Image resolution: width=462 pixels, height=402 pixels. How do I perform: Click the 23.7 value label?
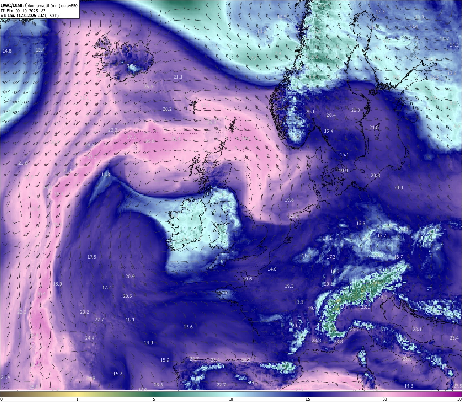coord(354,329)
